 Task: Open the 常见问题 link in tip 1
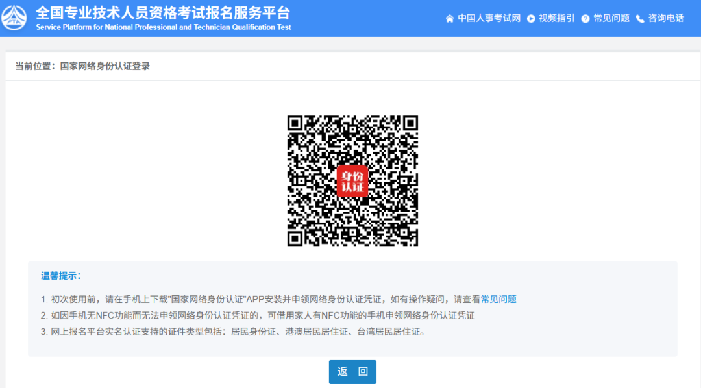tap(497, 299)
